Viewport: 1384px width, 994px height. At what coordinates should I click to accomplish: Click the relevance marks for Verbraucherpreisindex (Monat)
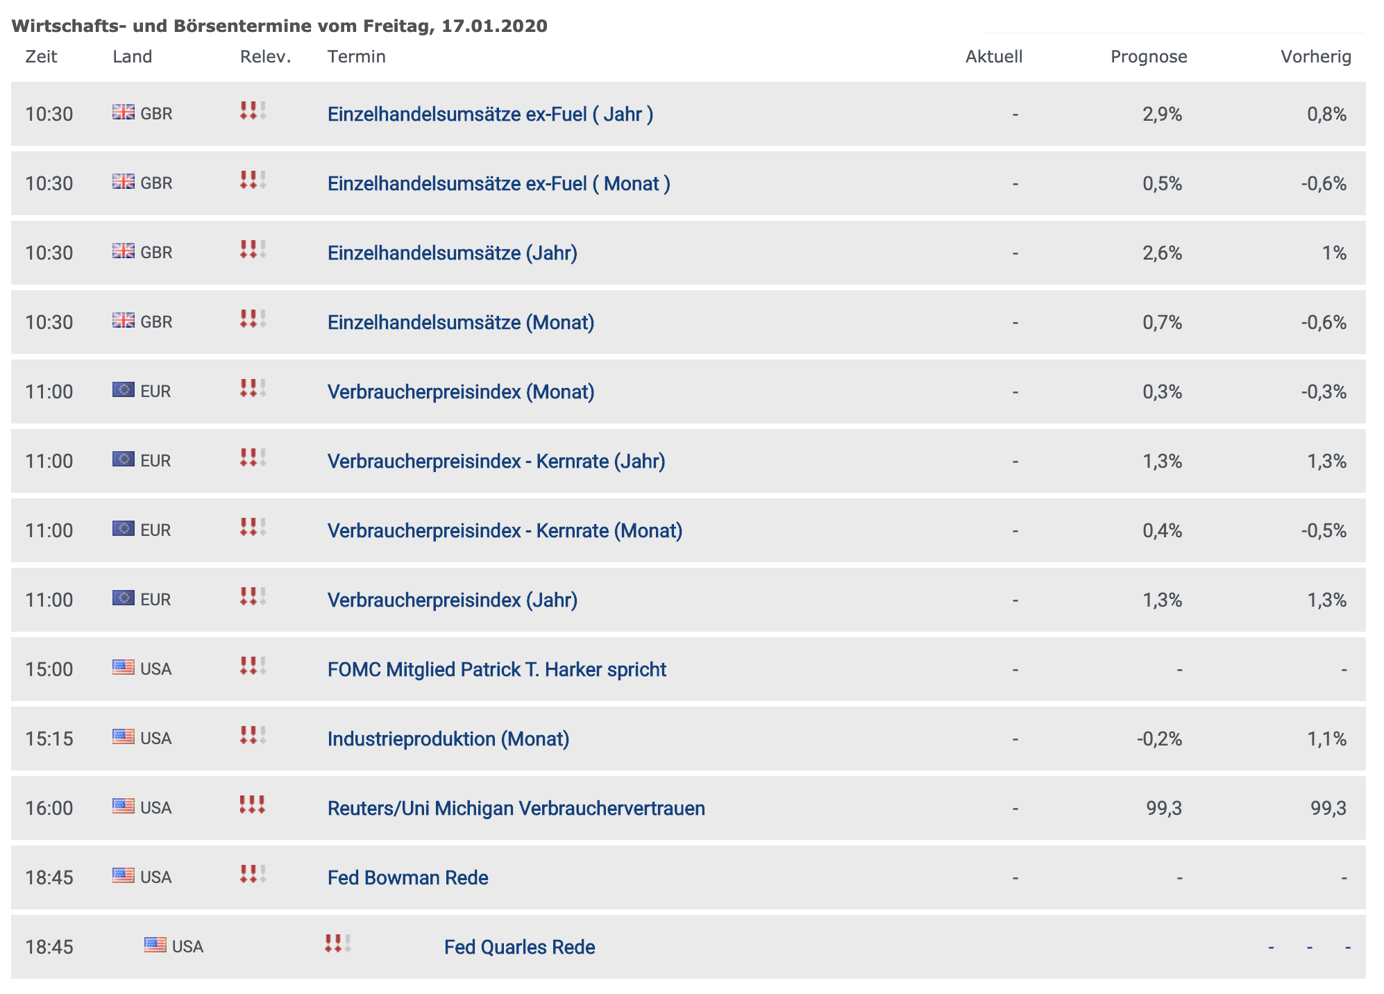[253, 388]
